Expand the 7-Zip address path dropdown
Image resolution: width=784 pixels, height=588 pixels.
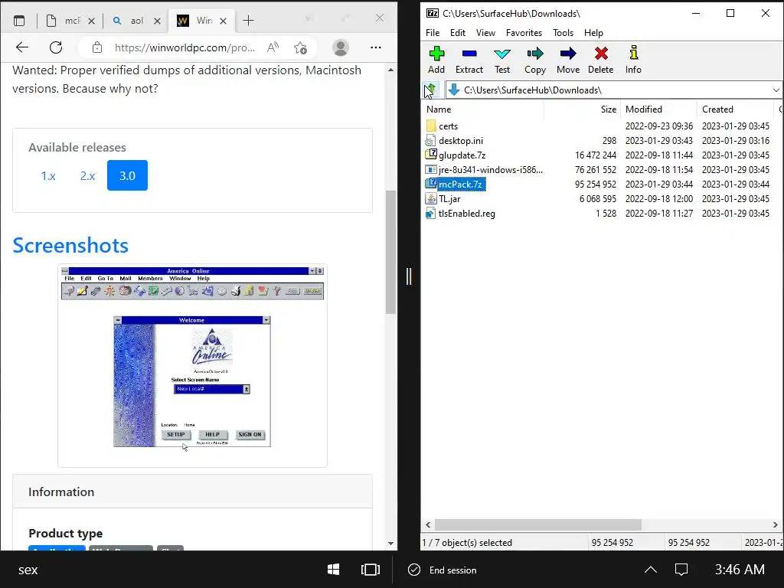[776, 90]
